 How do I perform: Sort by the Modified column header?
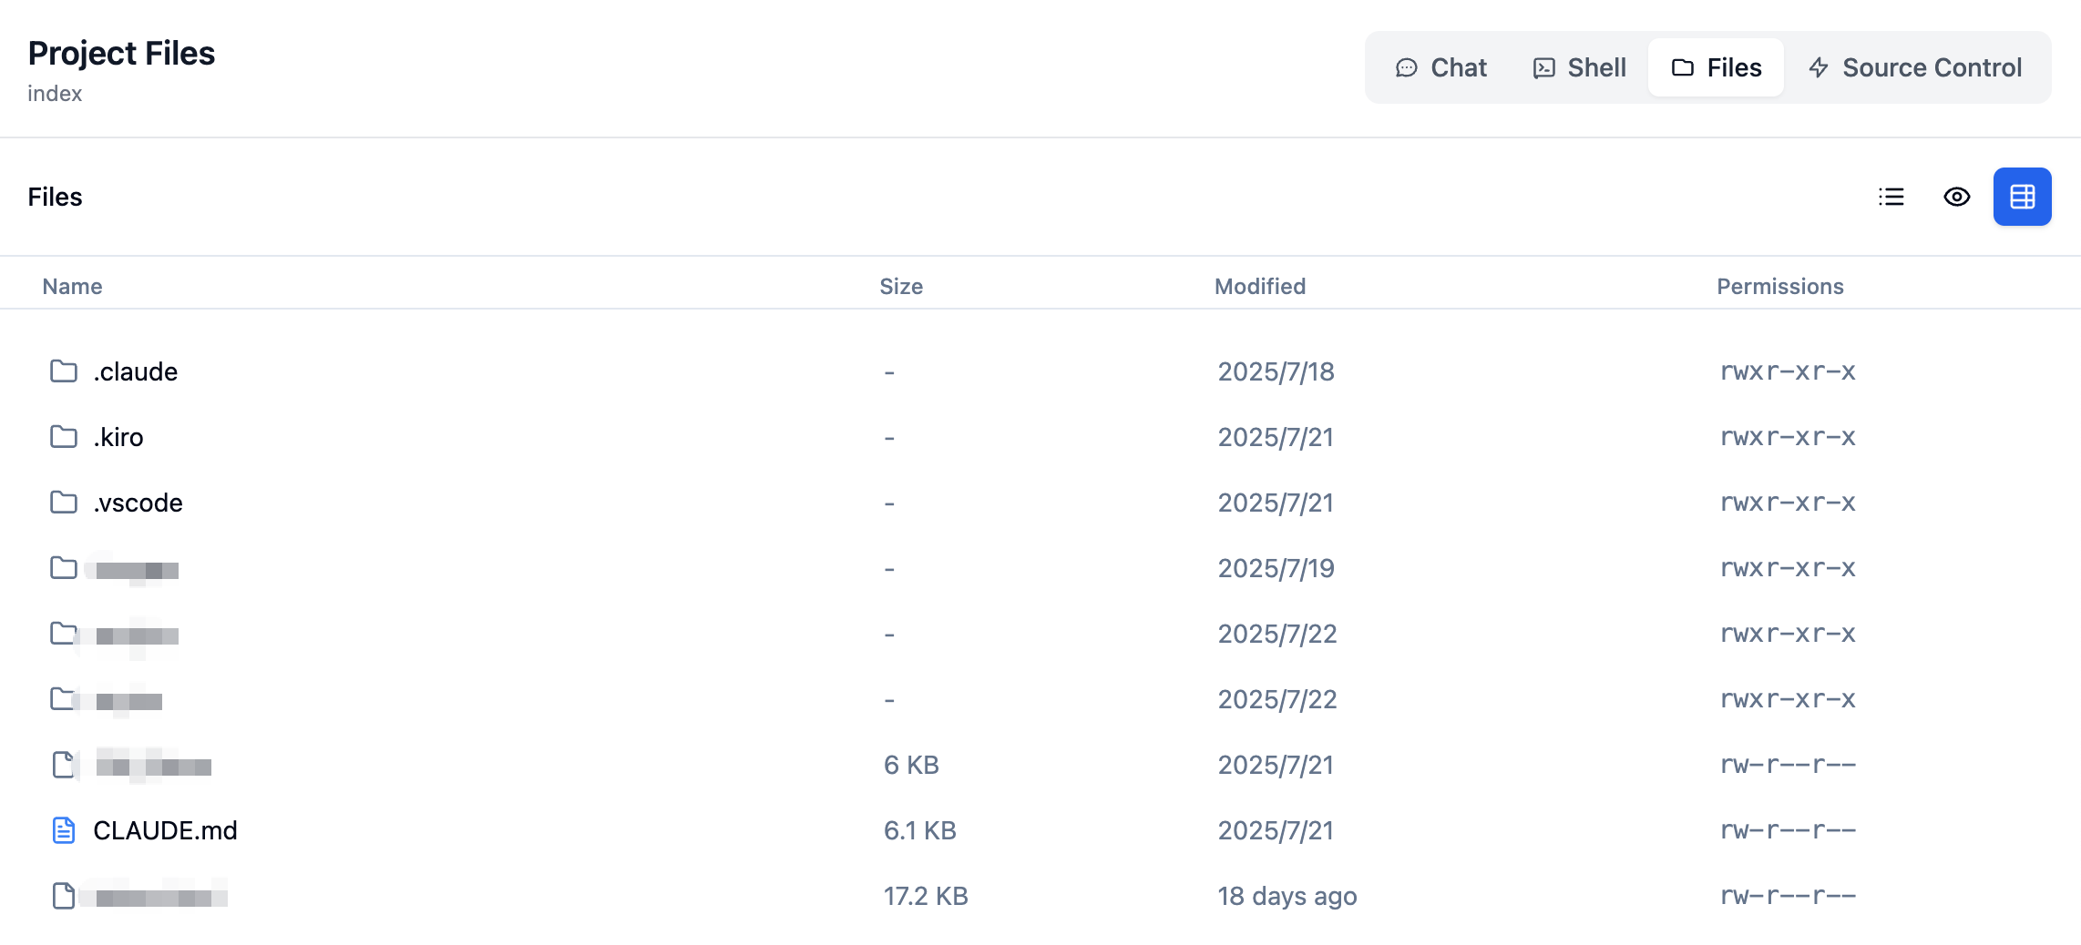[1260, 287]
